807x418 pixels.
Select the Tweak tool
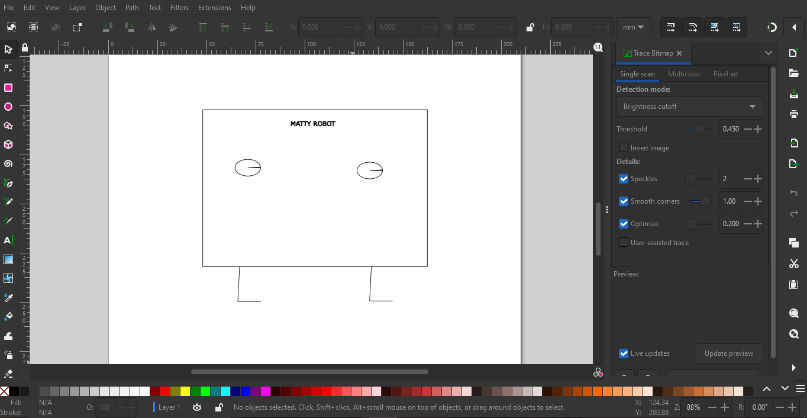pos(8,336)
